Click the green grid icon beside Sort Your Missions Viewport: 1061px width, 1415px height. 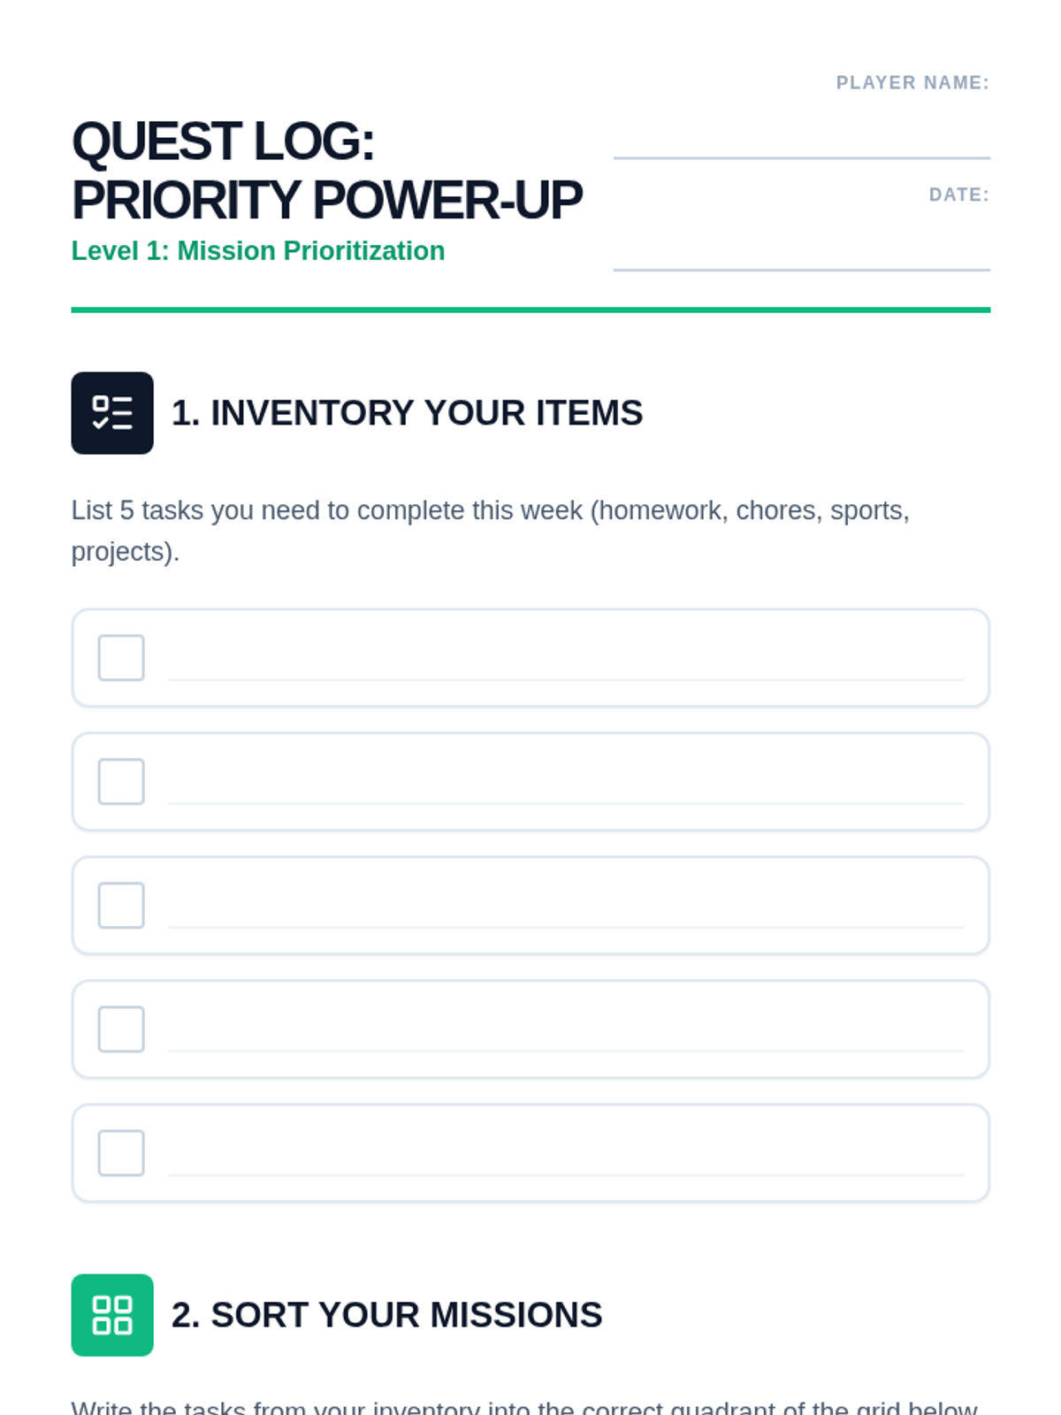tap(112, 1315)
